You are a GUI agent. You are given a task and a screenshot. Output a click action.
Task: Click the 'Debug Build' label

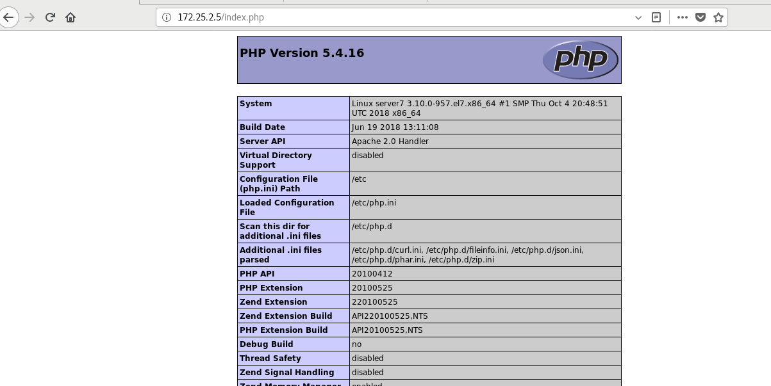pos(267,344)
